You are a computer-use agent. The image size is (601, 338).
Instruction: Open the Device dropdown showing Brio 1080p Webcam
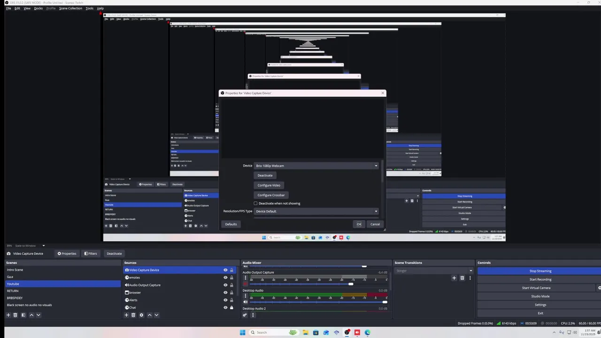[316, 166]
